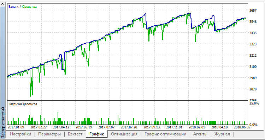Click the 2018.04.18 date label
This screenshot has width=265, height=140.
pos(219,127)
